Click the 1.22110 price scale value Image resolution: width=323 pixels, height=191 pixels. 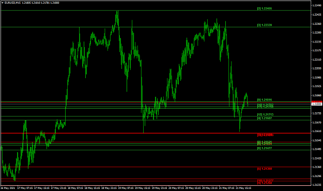(x=317, y=60)
